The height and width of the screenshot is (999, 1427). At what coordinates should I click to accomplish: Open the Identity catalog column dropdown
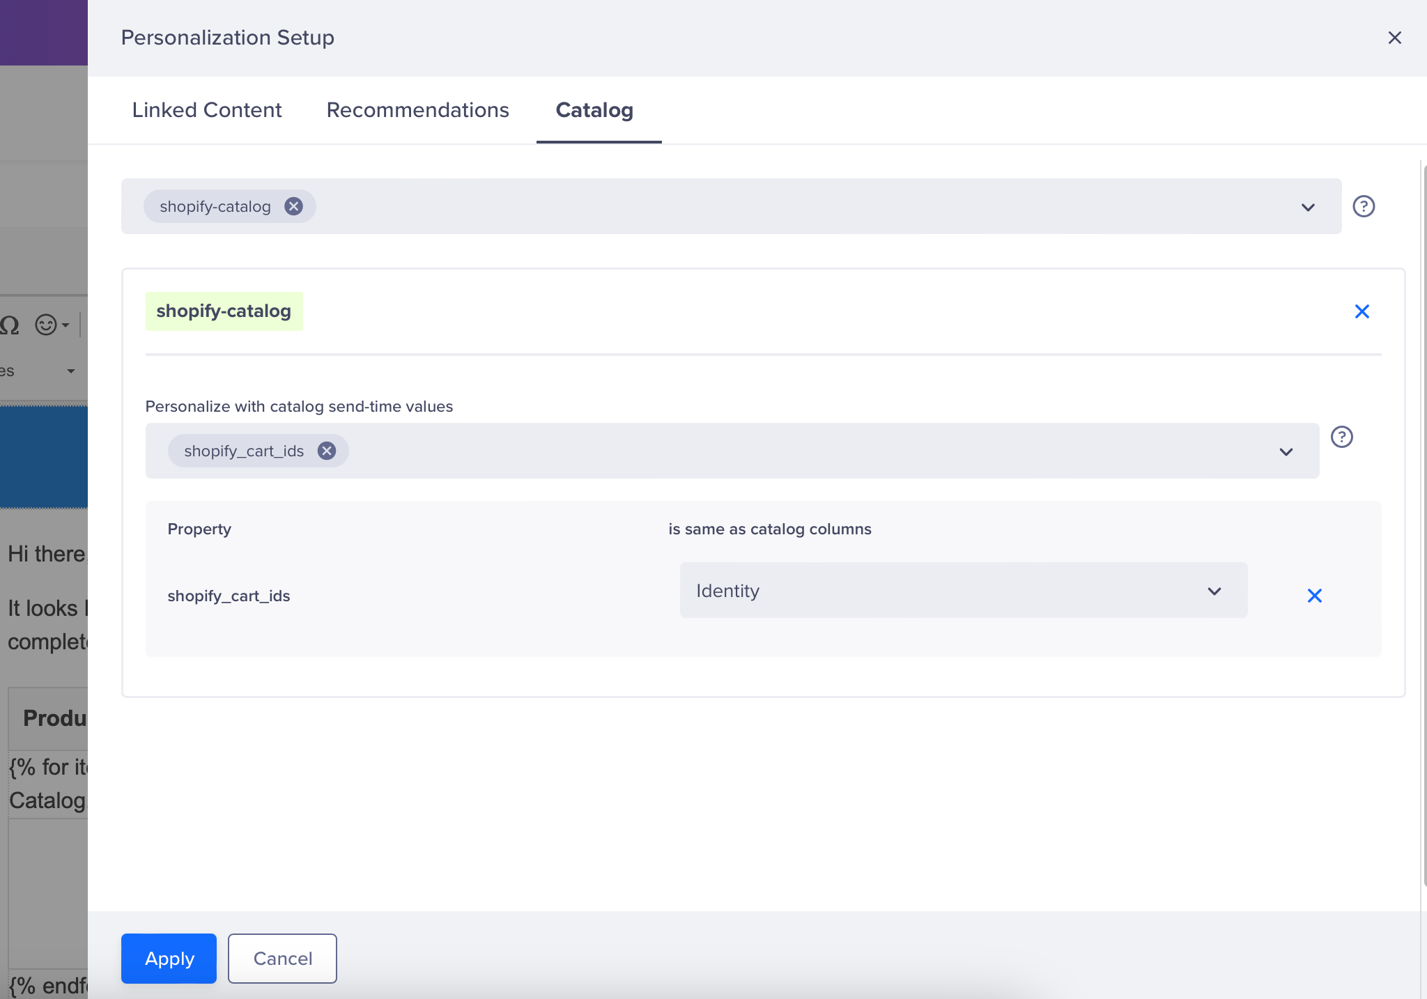click(x=963, y=590)
